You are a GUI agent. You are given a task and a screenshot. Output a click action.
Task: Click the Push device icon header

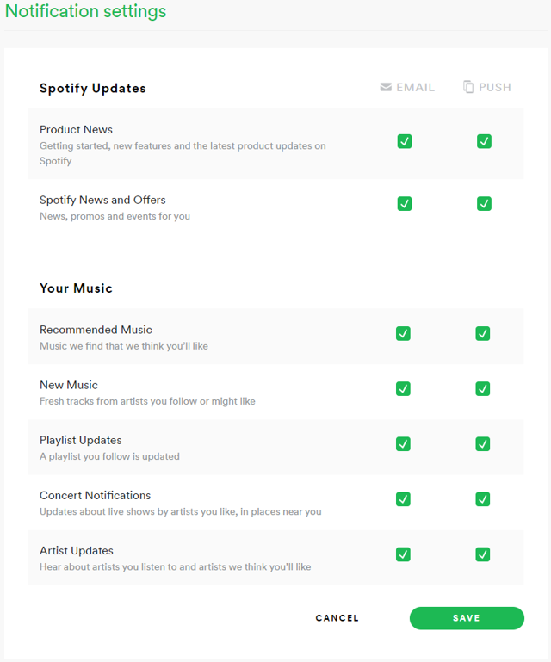468,87
